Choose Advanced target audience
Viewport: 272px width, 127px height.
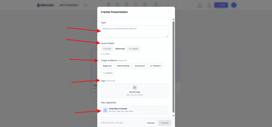pos(140,66)
